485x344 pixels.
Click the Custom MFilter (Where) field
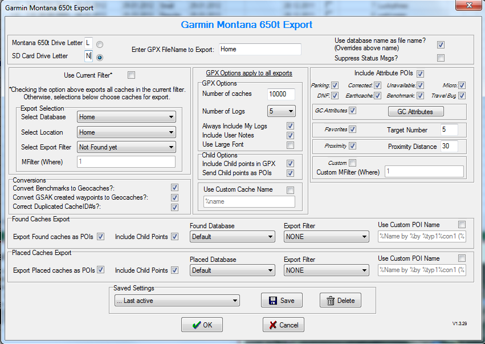coord(424,172)
